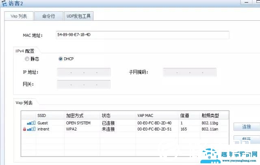
Task: Click signal strength icon for intrent
Action: pos(31,129)
